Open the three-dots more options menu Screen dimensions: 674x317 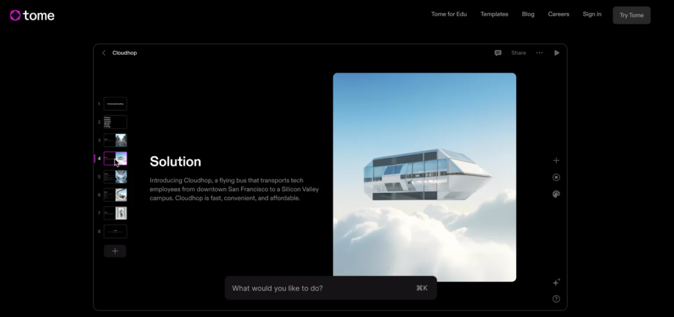[x=539, y=53]
